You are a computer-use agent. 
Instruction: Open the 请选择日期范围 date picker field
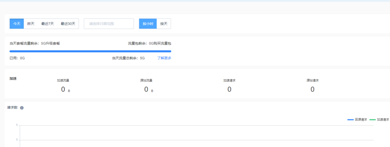click(x=109, y=24)
